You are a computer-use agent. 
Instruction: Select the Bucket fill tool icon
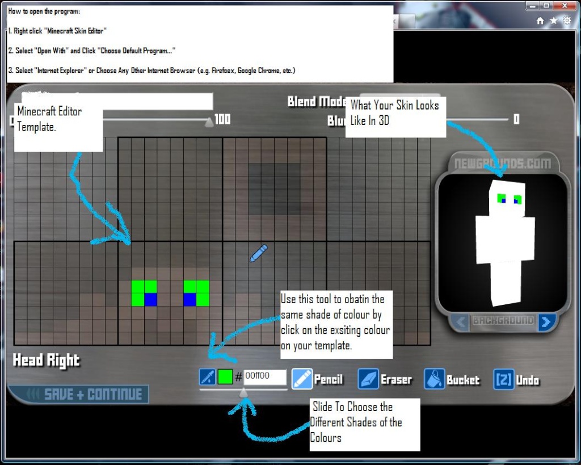434,379
